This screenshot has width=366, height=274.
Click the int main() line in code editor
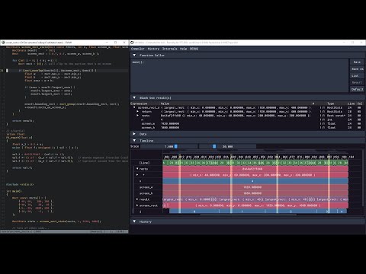click(14, 191)
